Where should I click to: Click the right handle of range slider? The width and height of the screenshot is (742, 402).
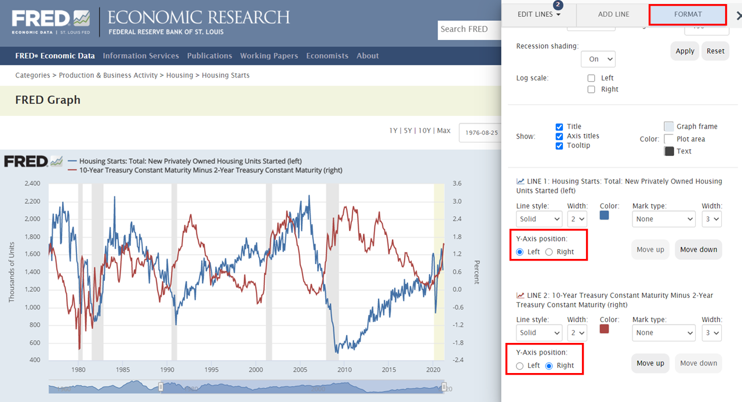(443, 387)
